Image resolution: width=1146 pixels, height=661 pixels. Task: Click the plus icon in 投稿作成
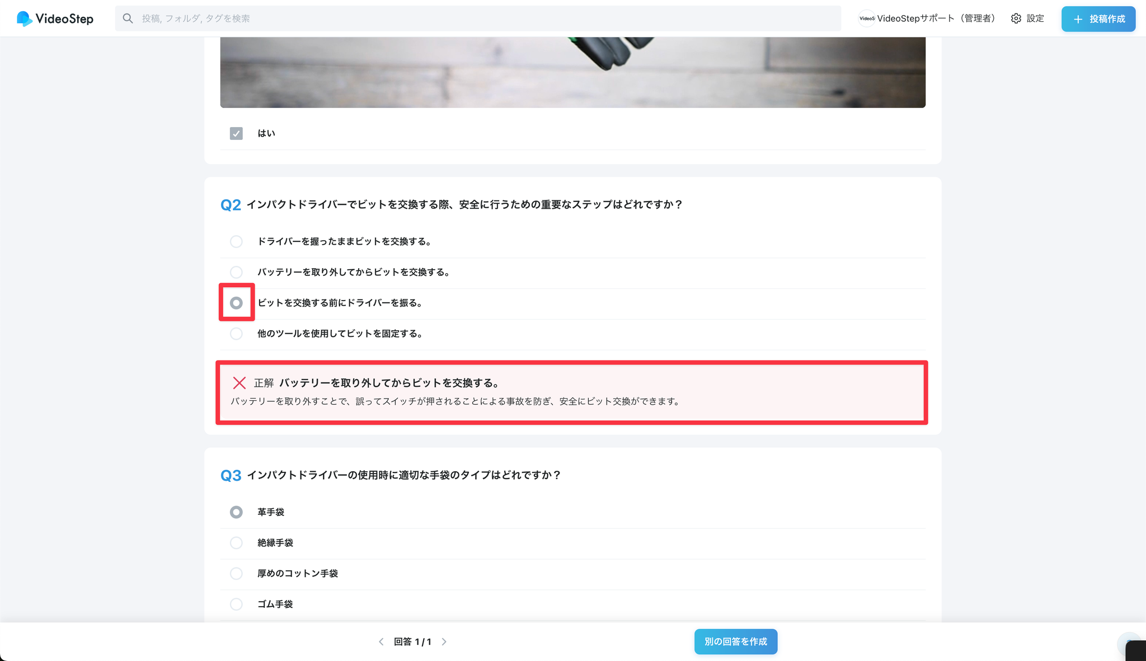(x=1078, y=19)
